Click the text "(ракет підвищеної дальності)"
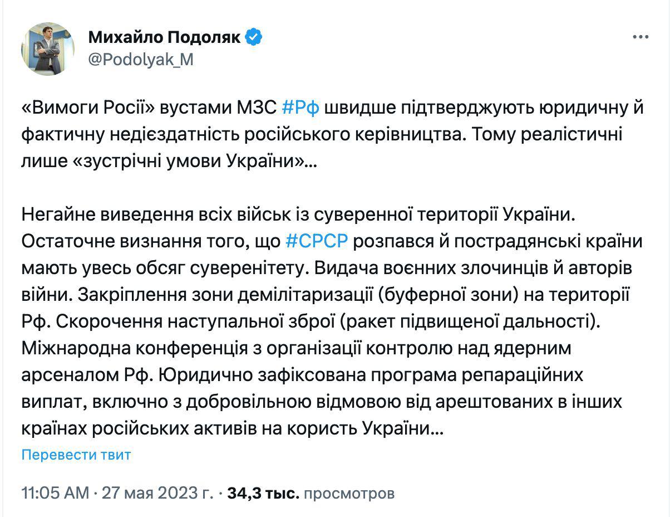Screen dimensions: 670x517 pos(464,321)
